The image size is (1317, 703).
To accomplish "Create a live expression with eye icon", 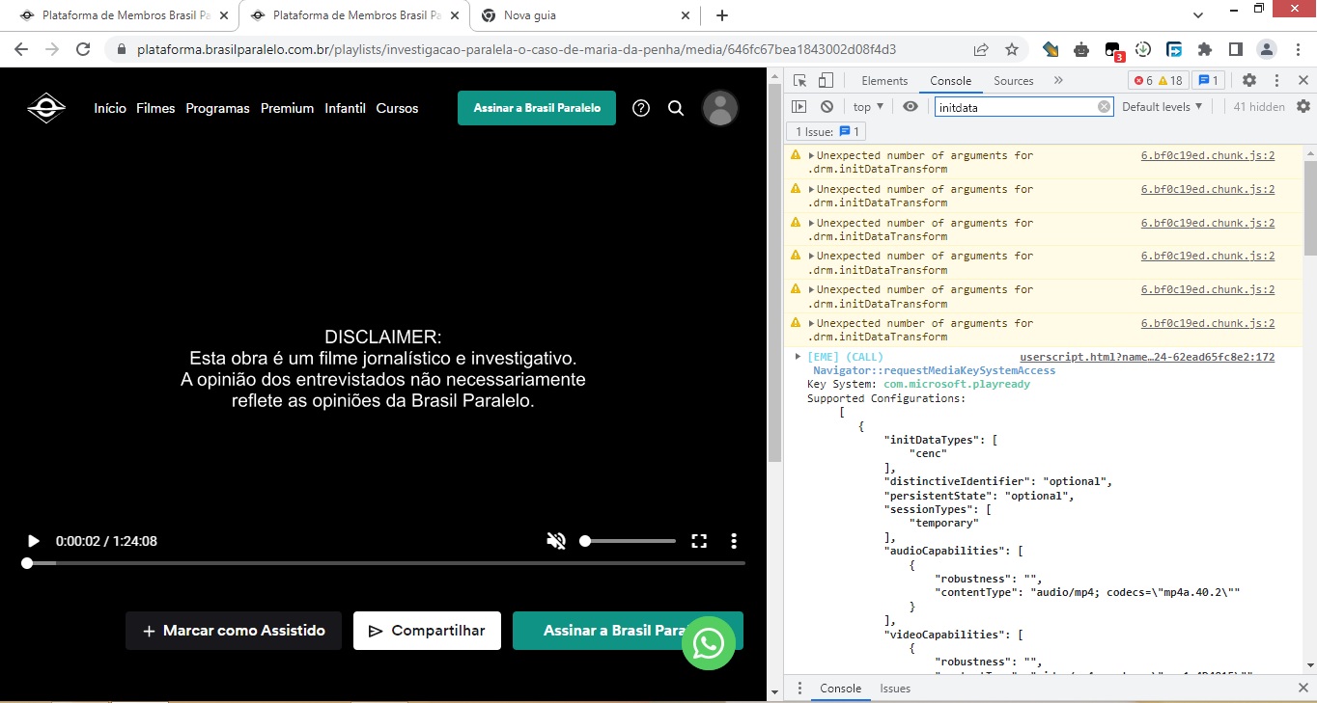I will pos(910,107).
